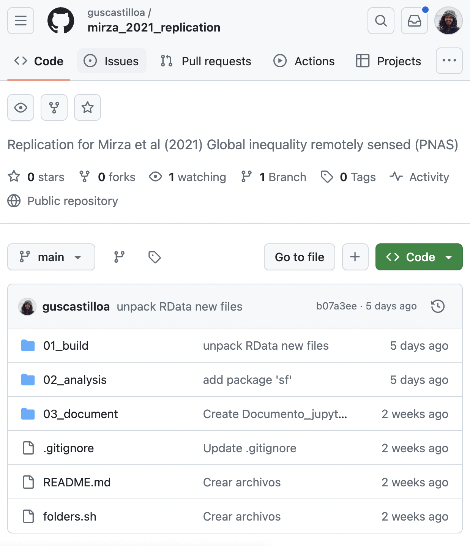Viewport: 470px width, 546px height.
Task: Open the add file plus dropdown
Action: pos(355,257)
